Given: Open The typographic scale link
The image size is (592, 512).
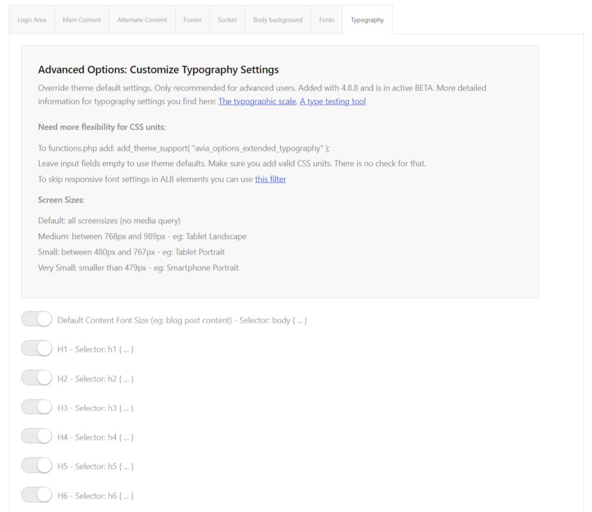Looking at the screenshot, I should tap(257, 101).
